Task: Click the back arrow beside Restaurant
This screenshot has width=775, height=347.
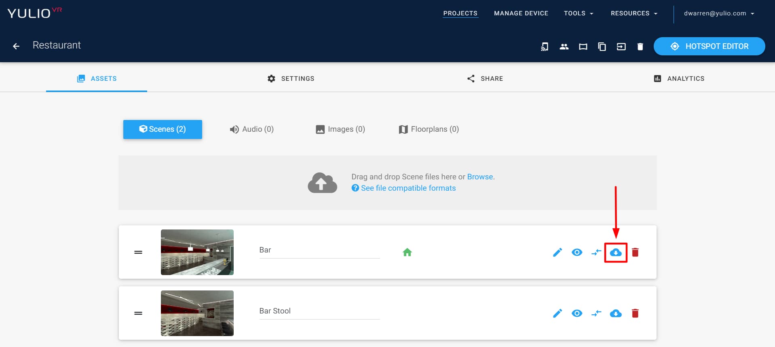Action: click(x=16, y=46)
